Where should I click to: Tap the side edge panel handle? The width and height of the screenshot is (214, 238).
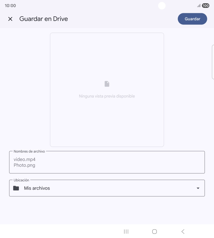click(x=213, y=62)
